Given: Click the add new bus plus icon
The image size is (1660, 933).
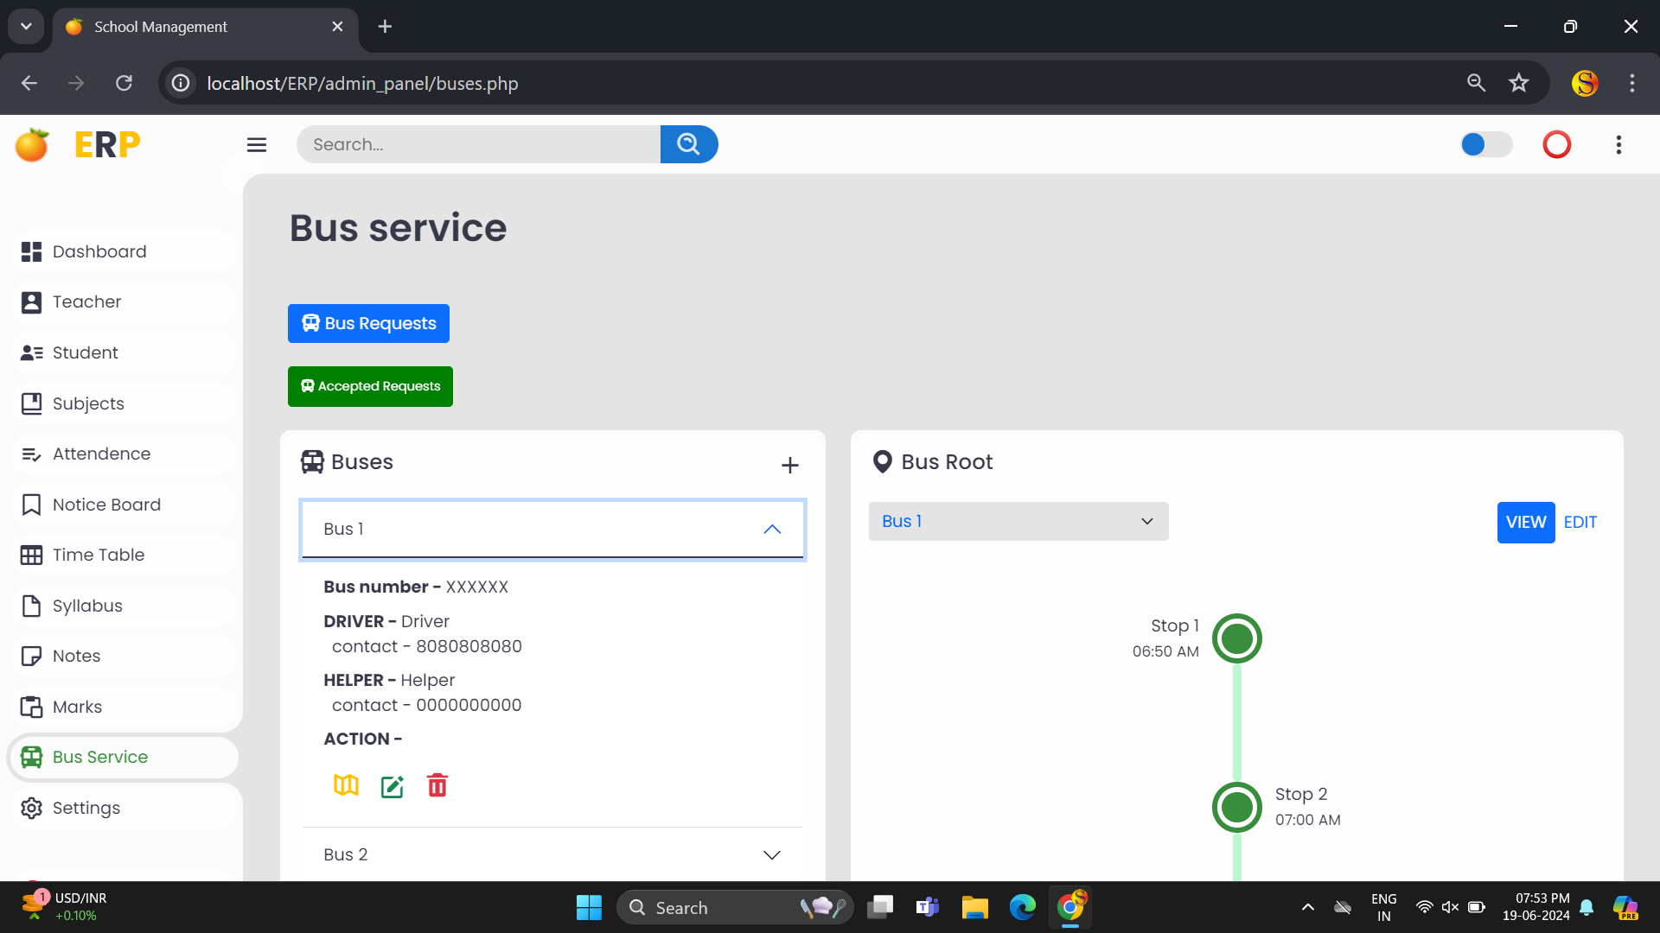Looking at the screenshot, I should click(x=789, y=465).
